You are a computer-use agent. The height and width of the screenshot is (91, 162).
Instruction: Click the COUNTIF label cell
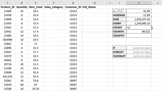pyautogui.click(x=119, y=36)
